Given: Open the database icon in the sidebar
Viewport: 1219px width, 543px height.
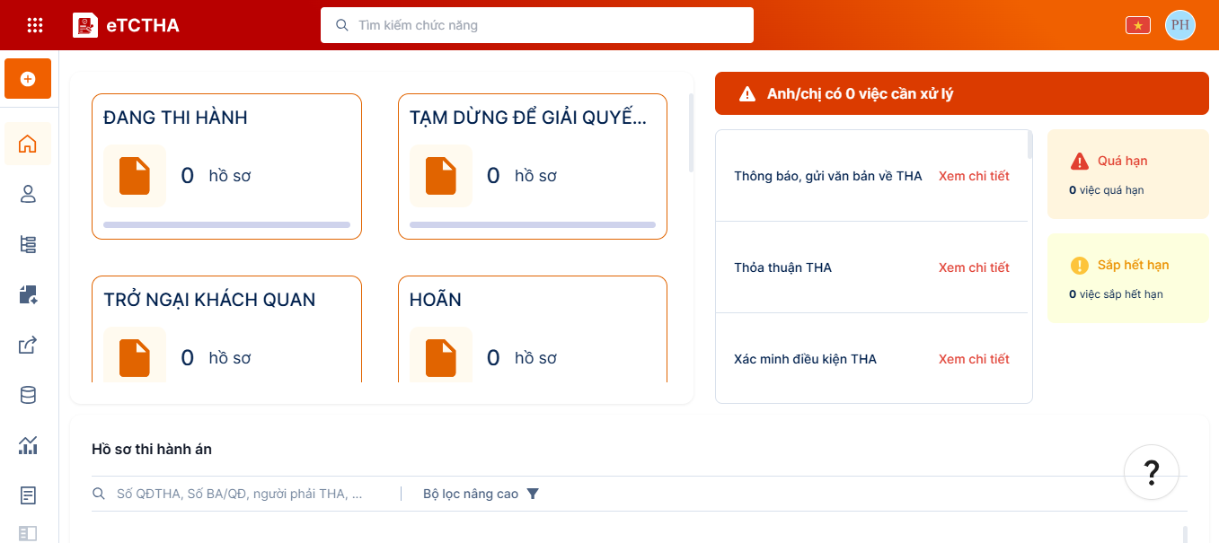Looking at the screenshot, I should tap(27, 395).
